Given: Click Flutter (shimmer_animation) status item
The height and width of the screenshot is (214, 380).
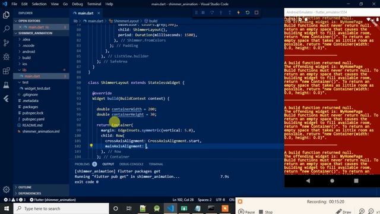Looking at the screenshot, I should coord(53,200).
